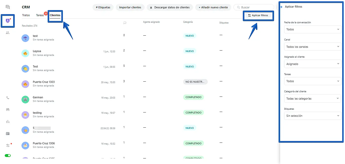Click Descargar datos de clientes button
Image resolution: width=345 pixels, height=164 pixels.
170,7
